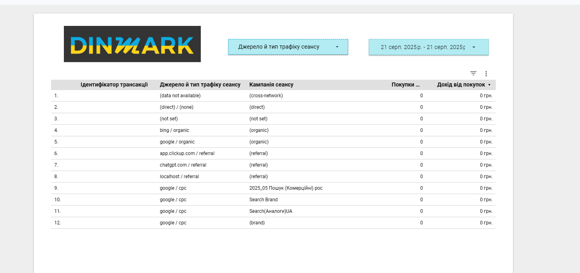Screen dimensions: 580x273
Task: Select '2025_05 Пошук (Комерційні) рос' campaign cell
Action: [286, 188]
